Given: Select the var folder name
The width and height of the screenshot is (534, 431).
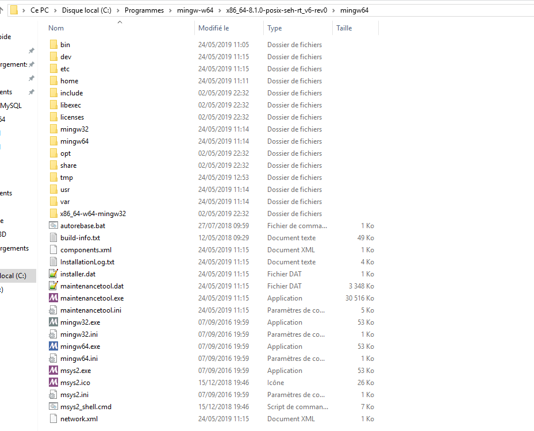Looking at the screenshot, I should click(65, 202).
